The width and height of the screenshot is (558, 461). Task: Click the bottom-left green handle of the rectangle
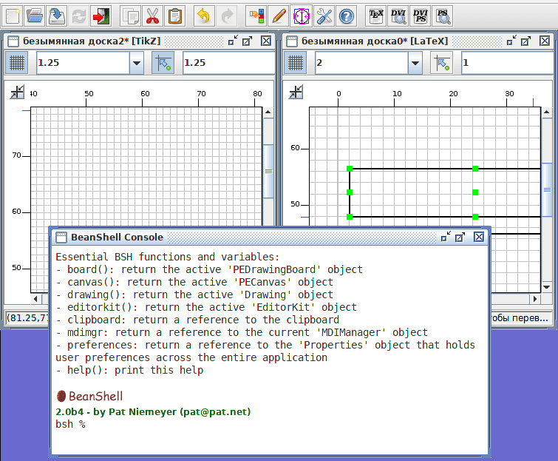(350, 217)
